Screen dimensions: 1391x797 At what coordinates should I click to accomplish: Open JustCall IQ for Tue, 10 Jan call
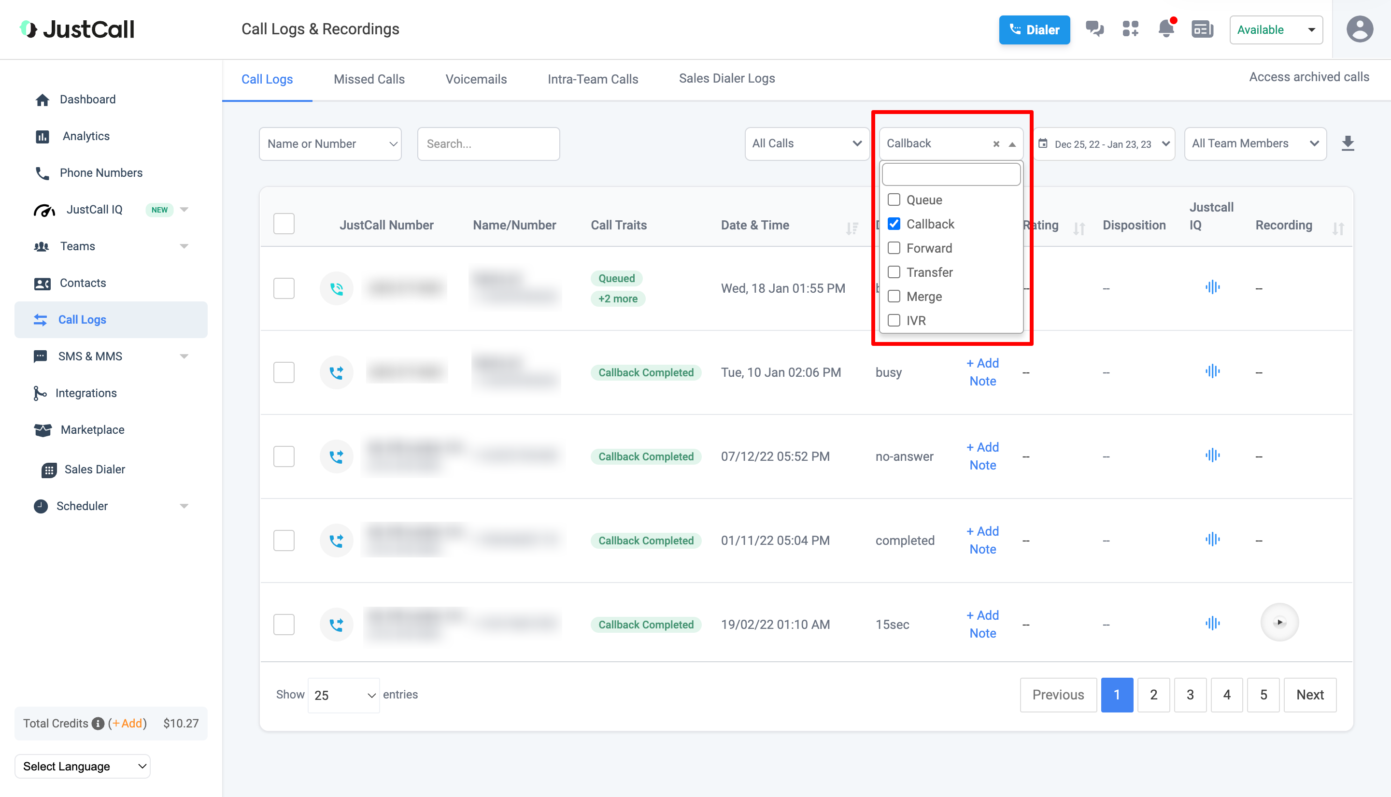click(x=1212, y=371)
